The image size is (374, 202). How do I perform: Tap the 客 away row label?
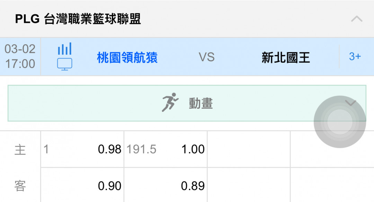[20, 186]
